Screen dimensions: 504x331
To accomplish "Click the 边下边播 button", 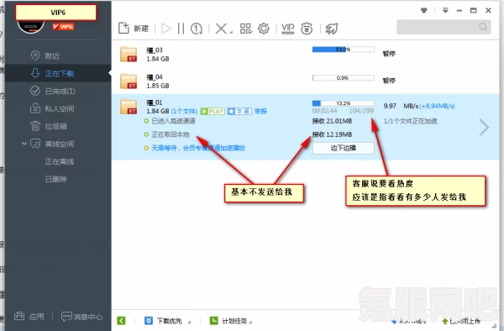I will [344, 148].
